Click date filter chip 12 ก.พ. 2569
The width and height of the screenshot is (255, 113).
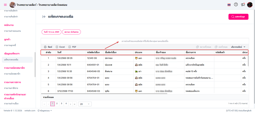coord(51,32)
